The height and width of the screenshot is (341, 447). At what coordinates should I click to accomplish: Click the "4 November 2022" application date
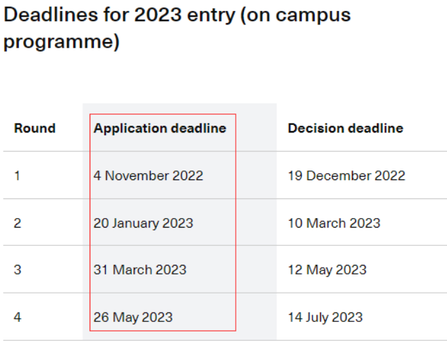148,175
